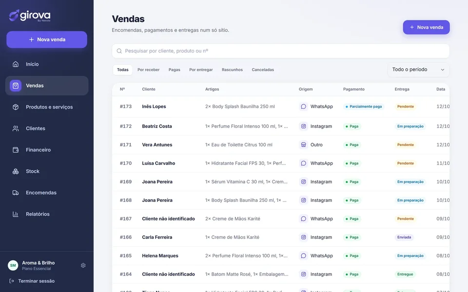The height and width of the screenshot is (292, 468).
Task: Switch to the Pagas tab
Action: tap(175, 70)
